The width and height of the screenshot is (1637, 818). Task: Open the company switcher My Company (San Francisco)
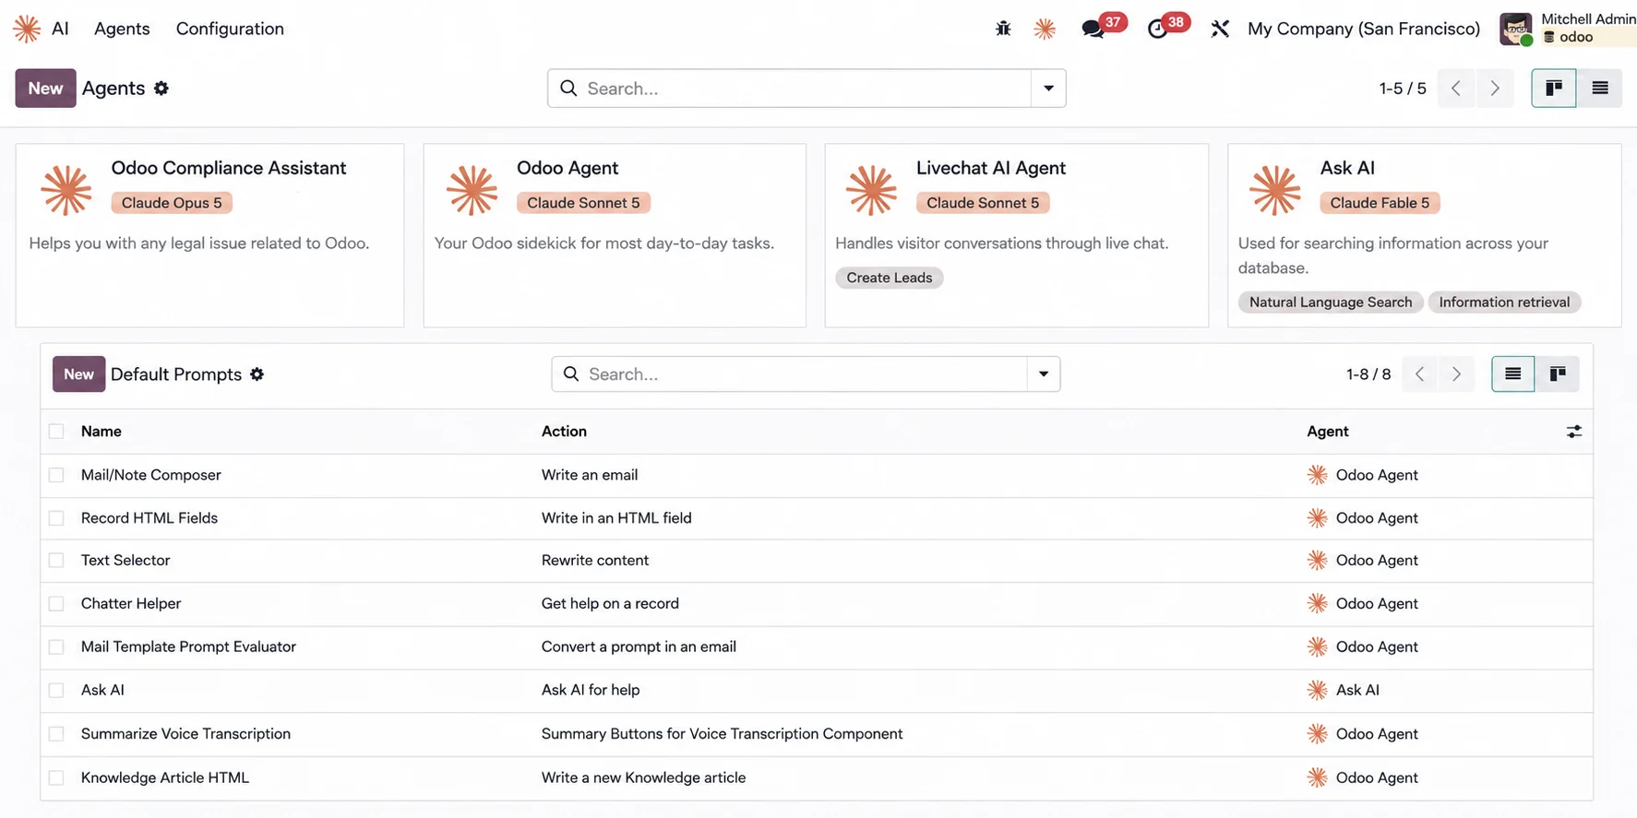click(x=1364, y=29)
